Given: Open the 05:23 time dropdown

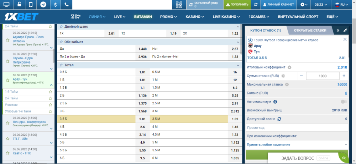Looking at the screenshot, I should tap(321, 5).
